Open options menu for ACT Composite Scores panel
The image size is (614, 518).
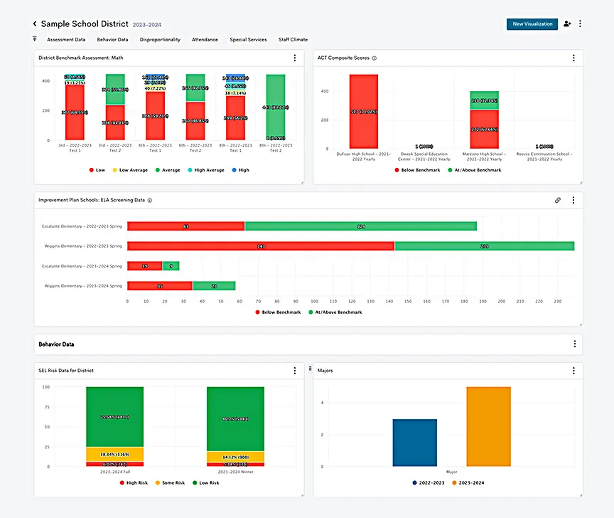pyautogui.click(x=573, y=58)
